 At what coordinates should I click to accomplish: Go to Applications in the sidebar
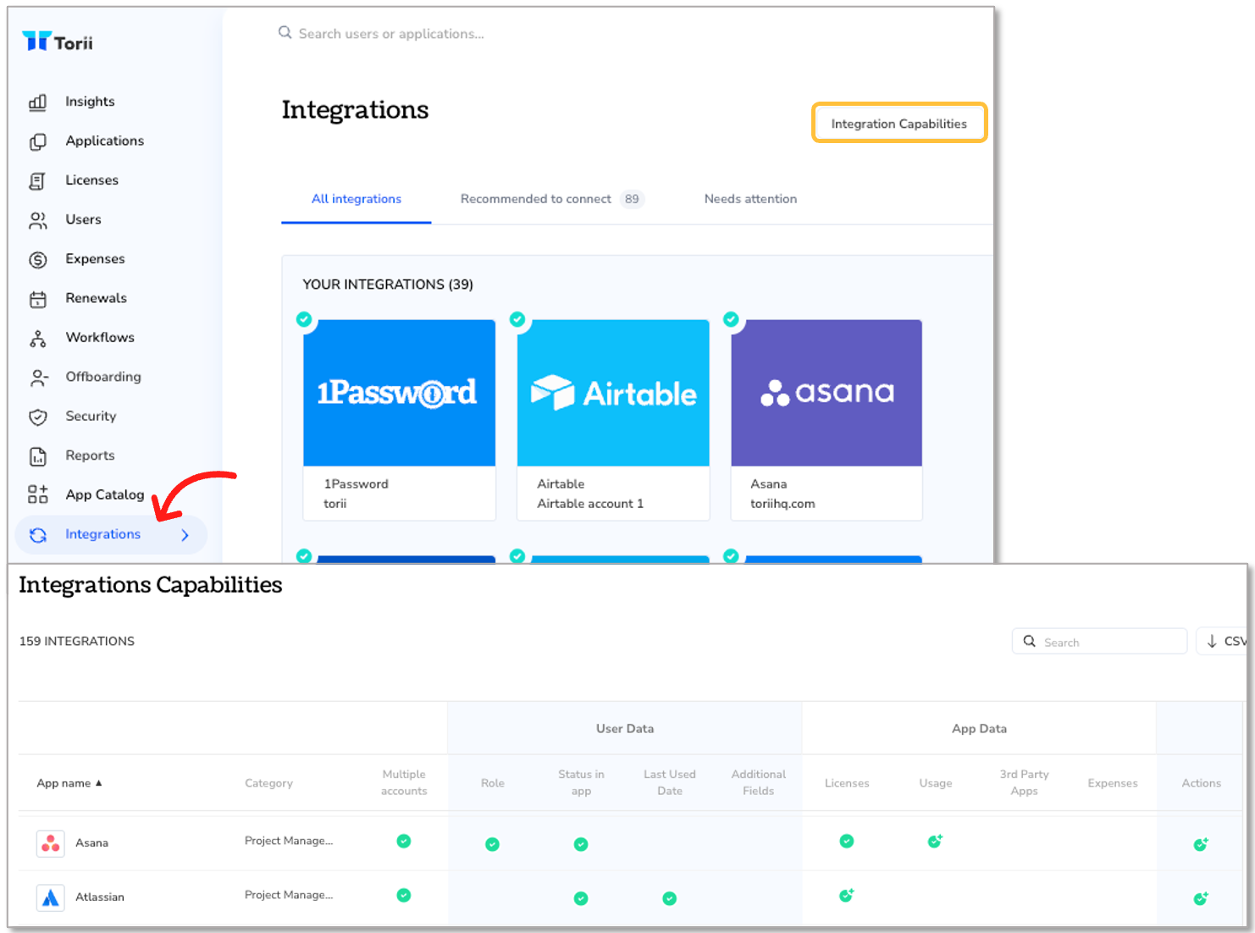(x=105, y=141)
